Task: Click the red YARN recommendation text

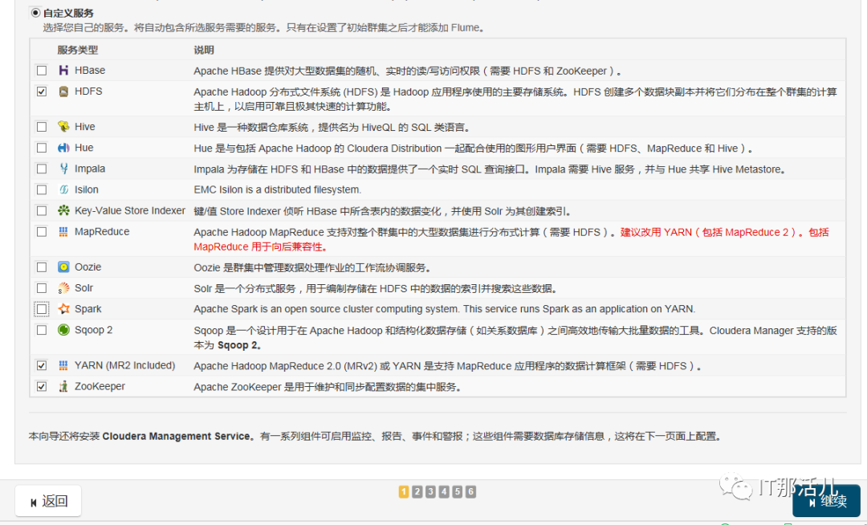Action: pyautogui.click(x=511, y=239)
